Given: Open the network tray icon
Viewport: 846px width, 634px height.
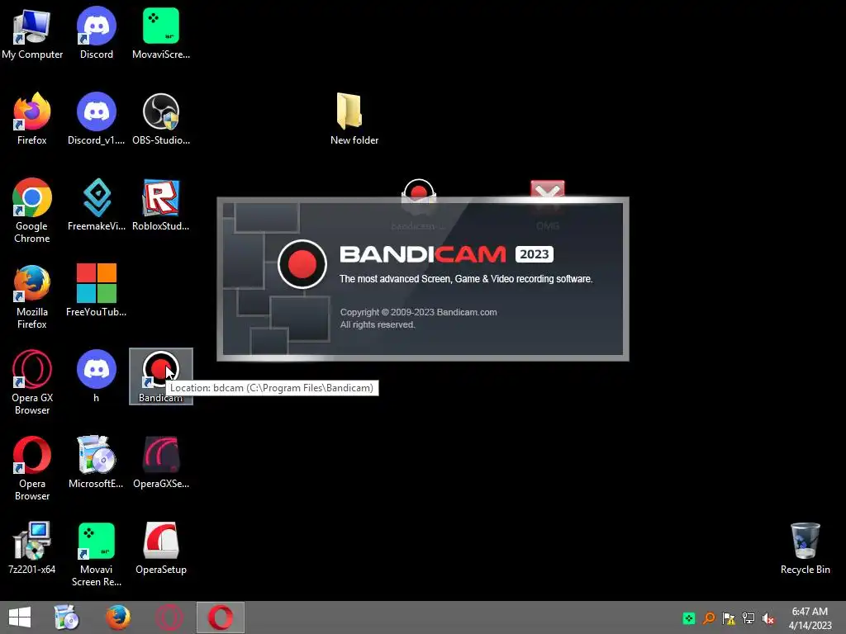Looking at the screenshot, I should click(749, 618).
